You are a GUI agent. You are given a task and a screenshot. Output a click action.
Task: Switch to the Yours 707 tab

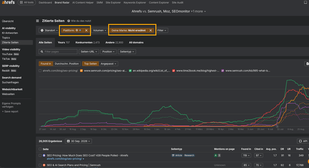tap(64, 43)
